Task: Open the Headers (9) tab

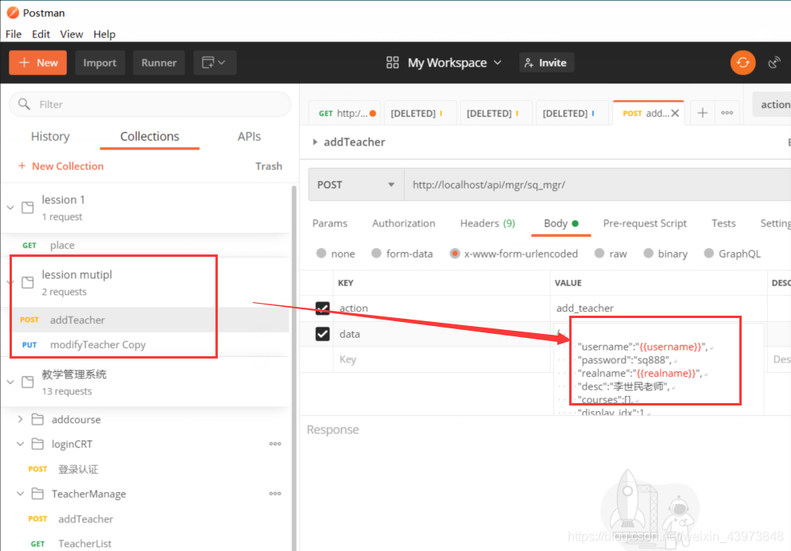Action: 488,223
